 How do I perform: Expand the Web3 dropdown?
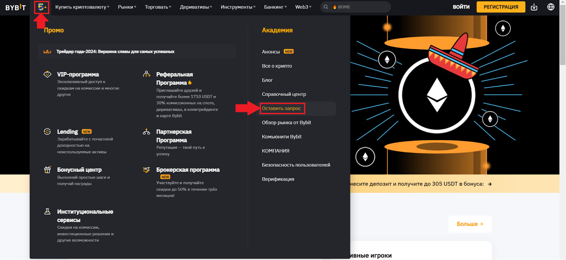coord(304,7)
